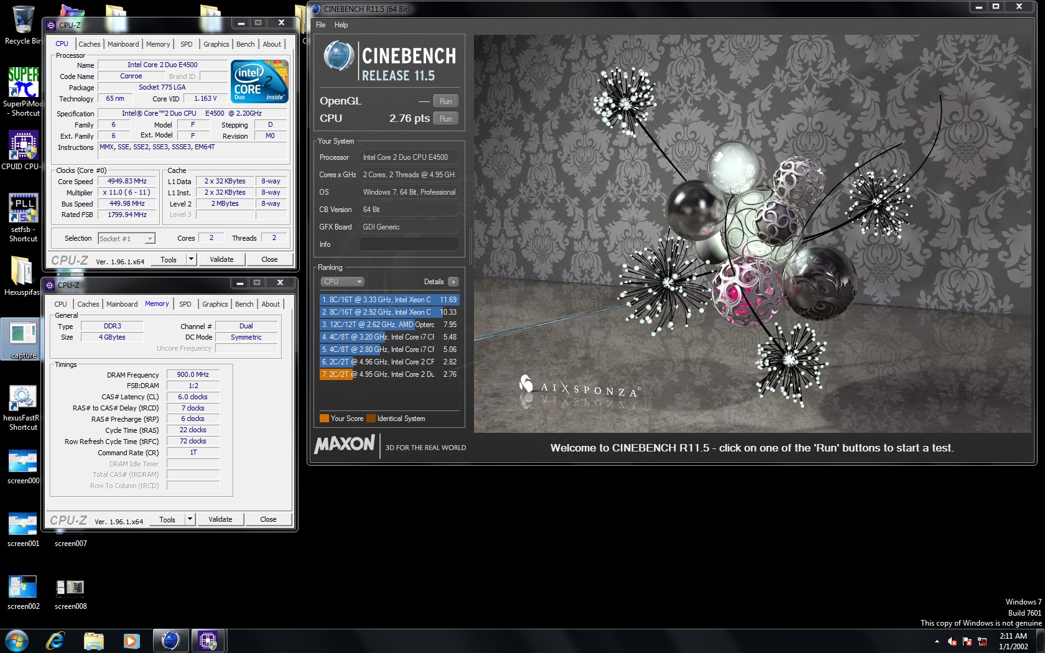Show hidden system tray icons
Viewport: 1045px width, 653px height.
[x=937, y=641]
